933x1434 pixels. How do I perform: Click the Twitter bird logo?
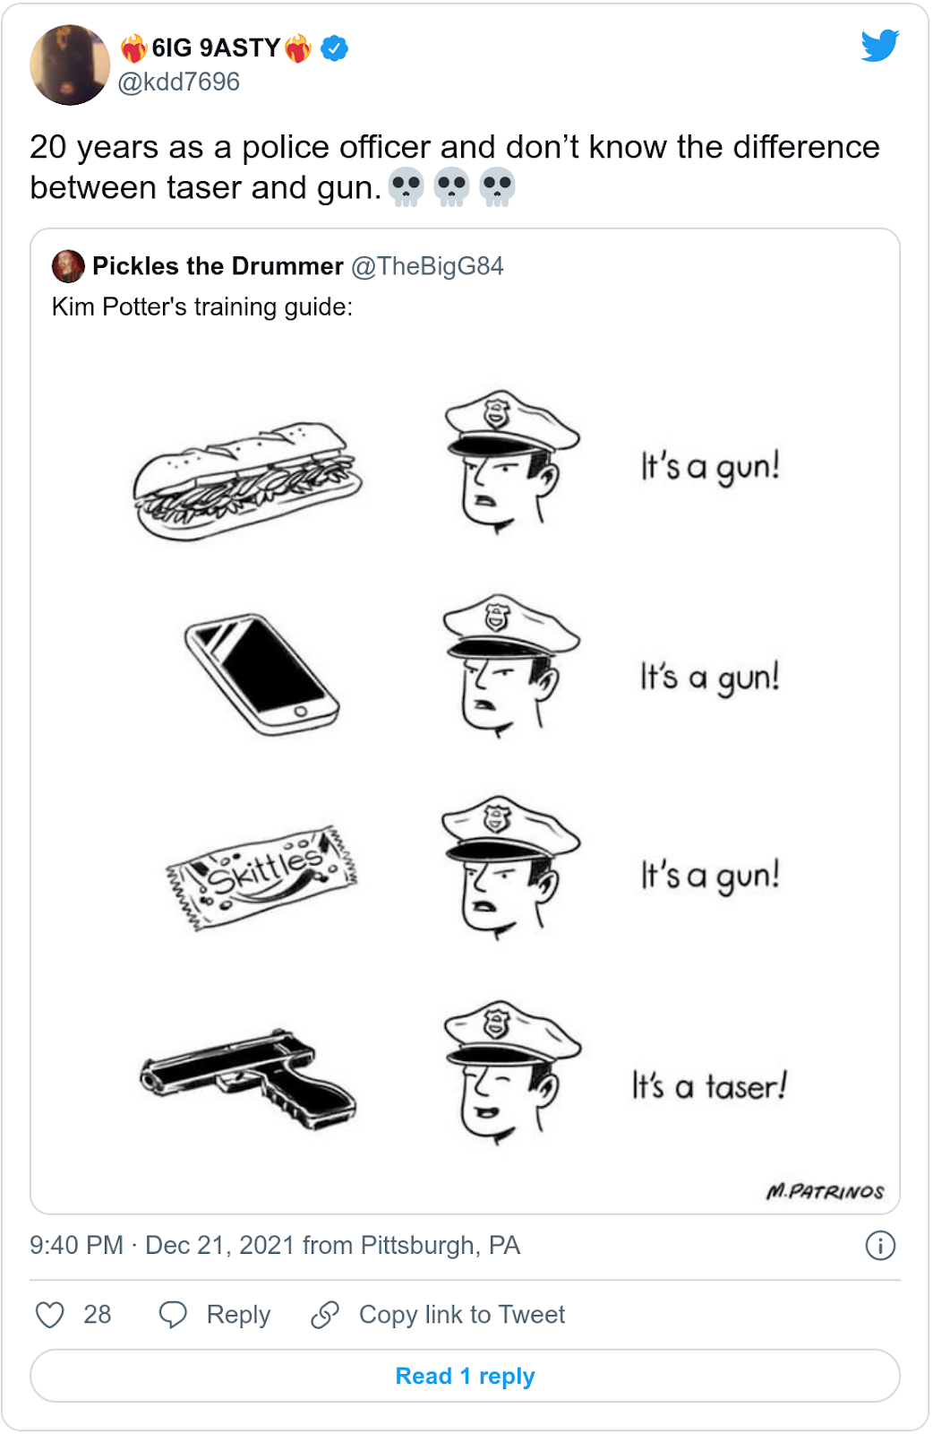click(x=880, y=46)
